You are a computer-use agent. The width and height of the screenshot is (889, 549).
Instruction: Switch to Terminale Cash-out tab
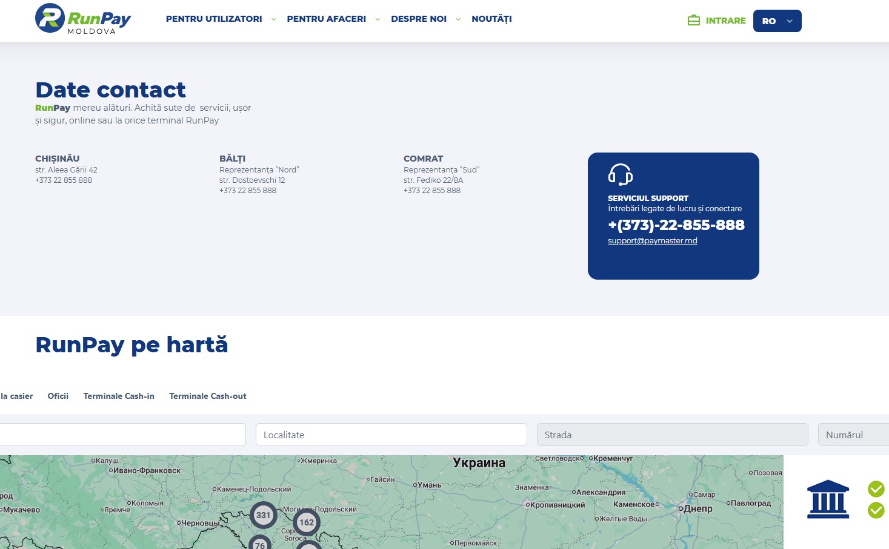(208, 396)
